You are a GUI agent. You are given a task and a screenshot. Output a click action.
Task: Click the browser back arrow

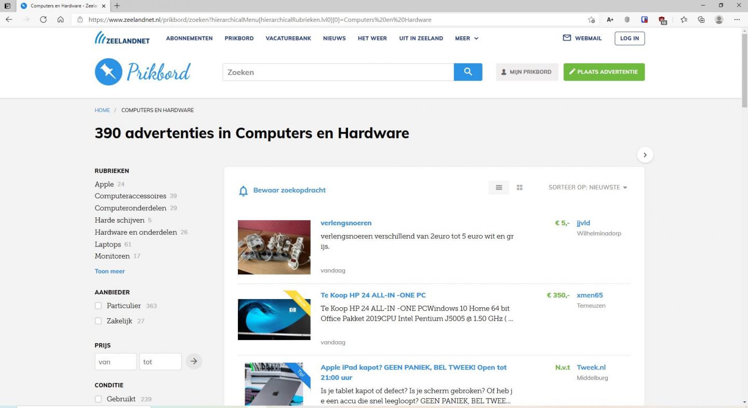pos(9,20)
